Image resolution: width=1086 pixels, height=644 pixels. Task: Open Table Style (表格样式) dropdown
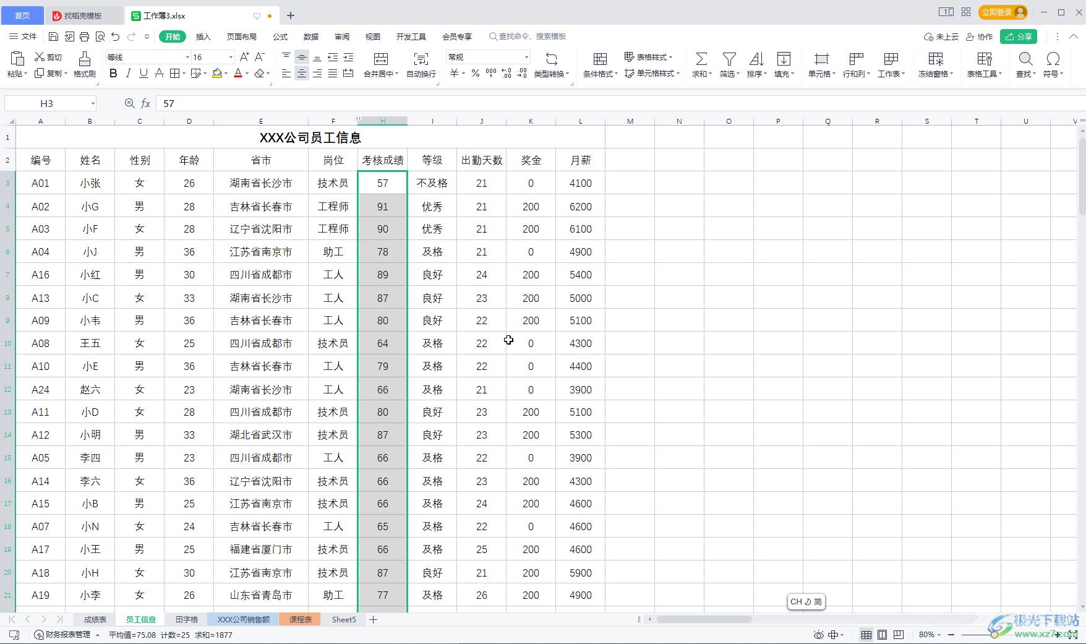[x=648, y=57]
